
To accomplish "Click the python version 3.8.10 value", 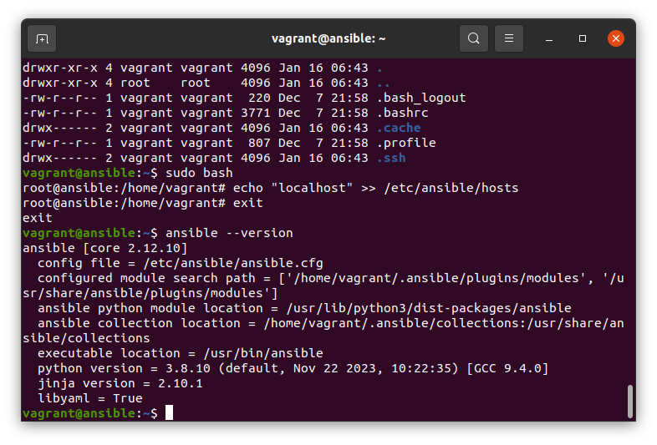I will coord(188,368).
